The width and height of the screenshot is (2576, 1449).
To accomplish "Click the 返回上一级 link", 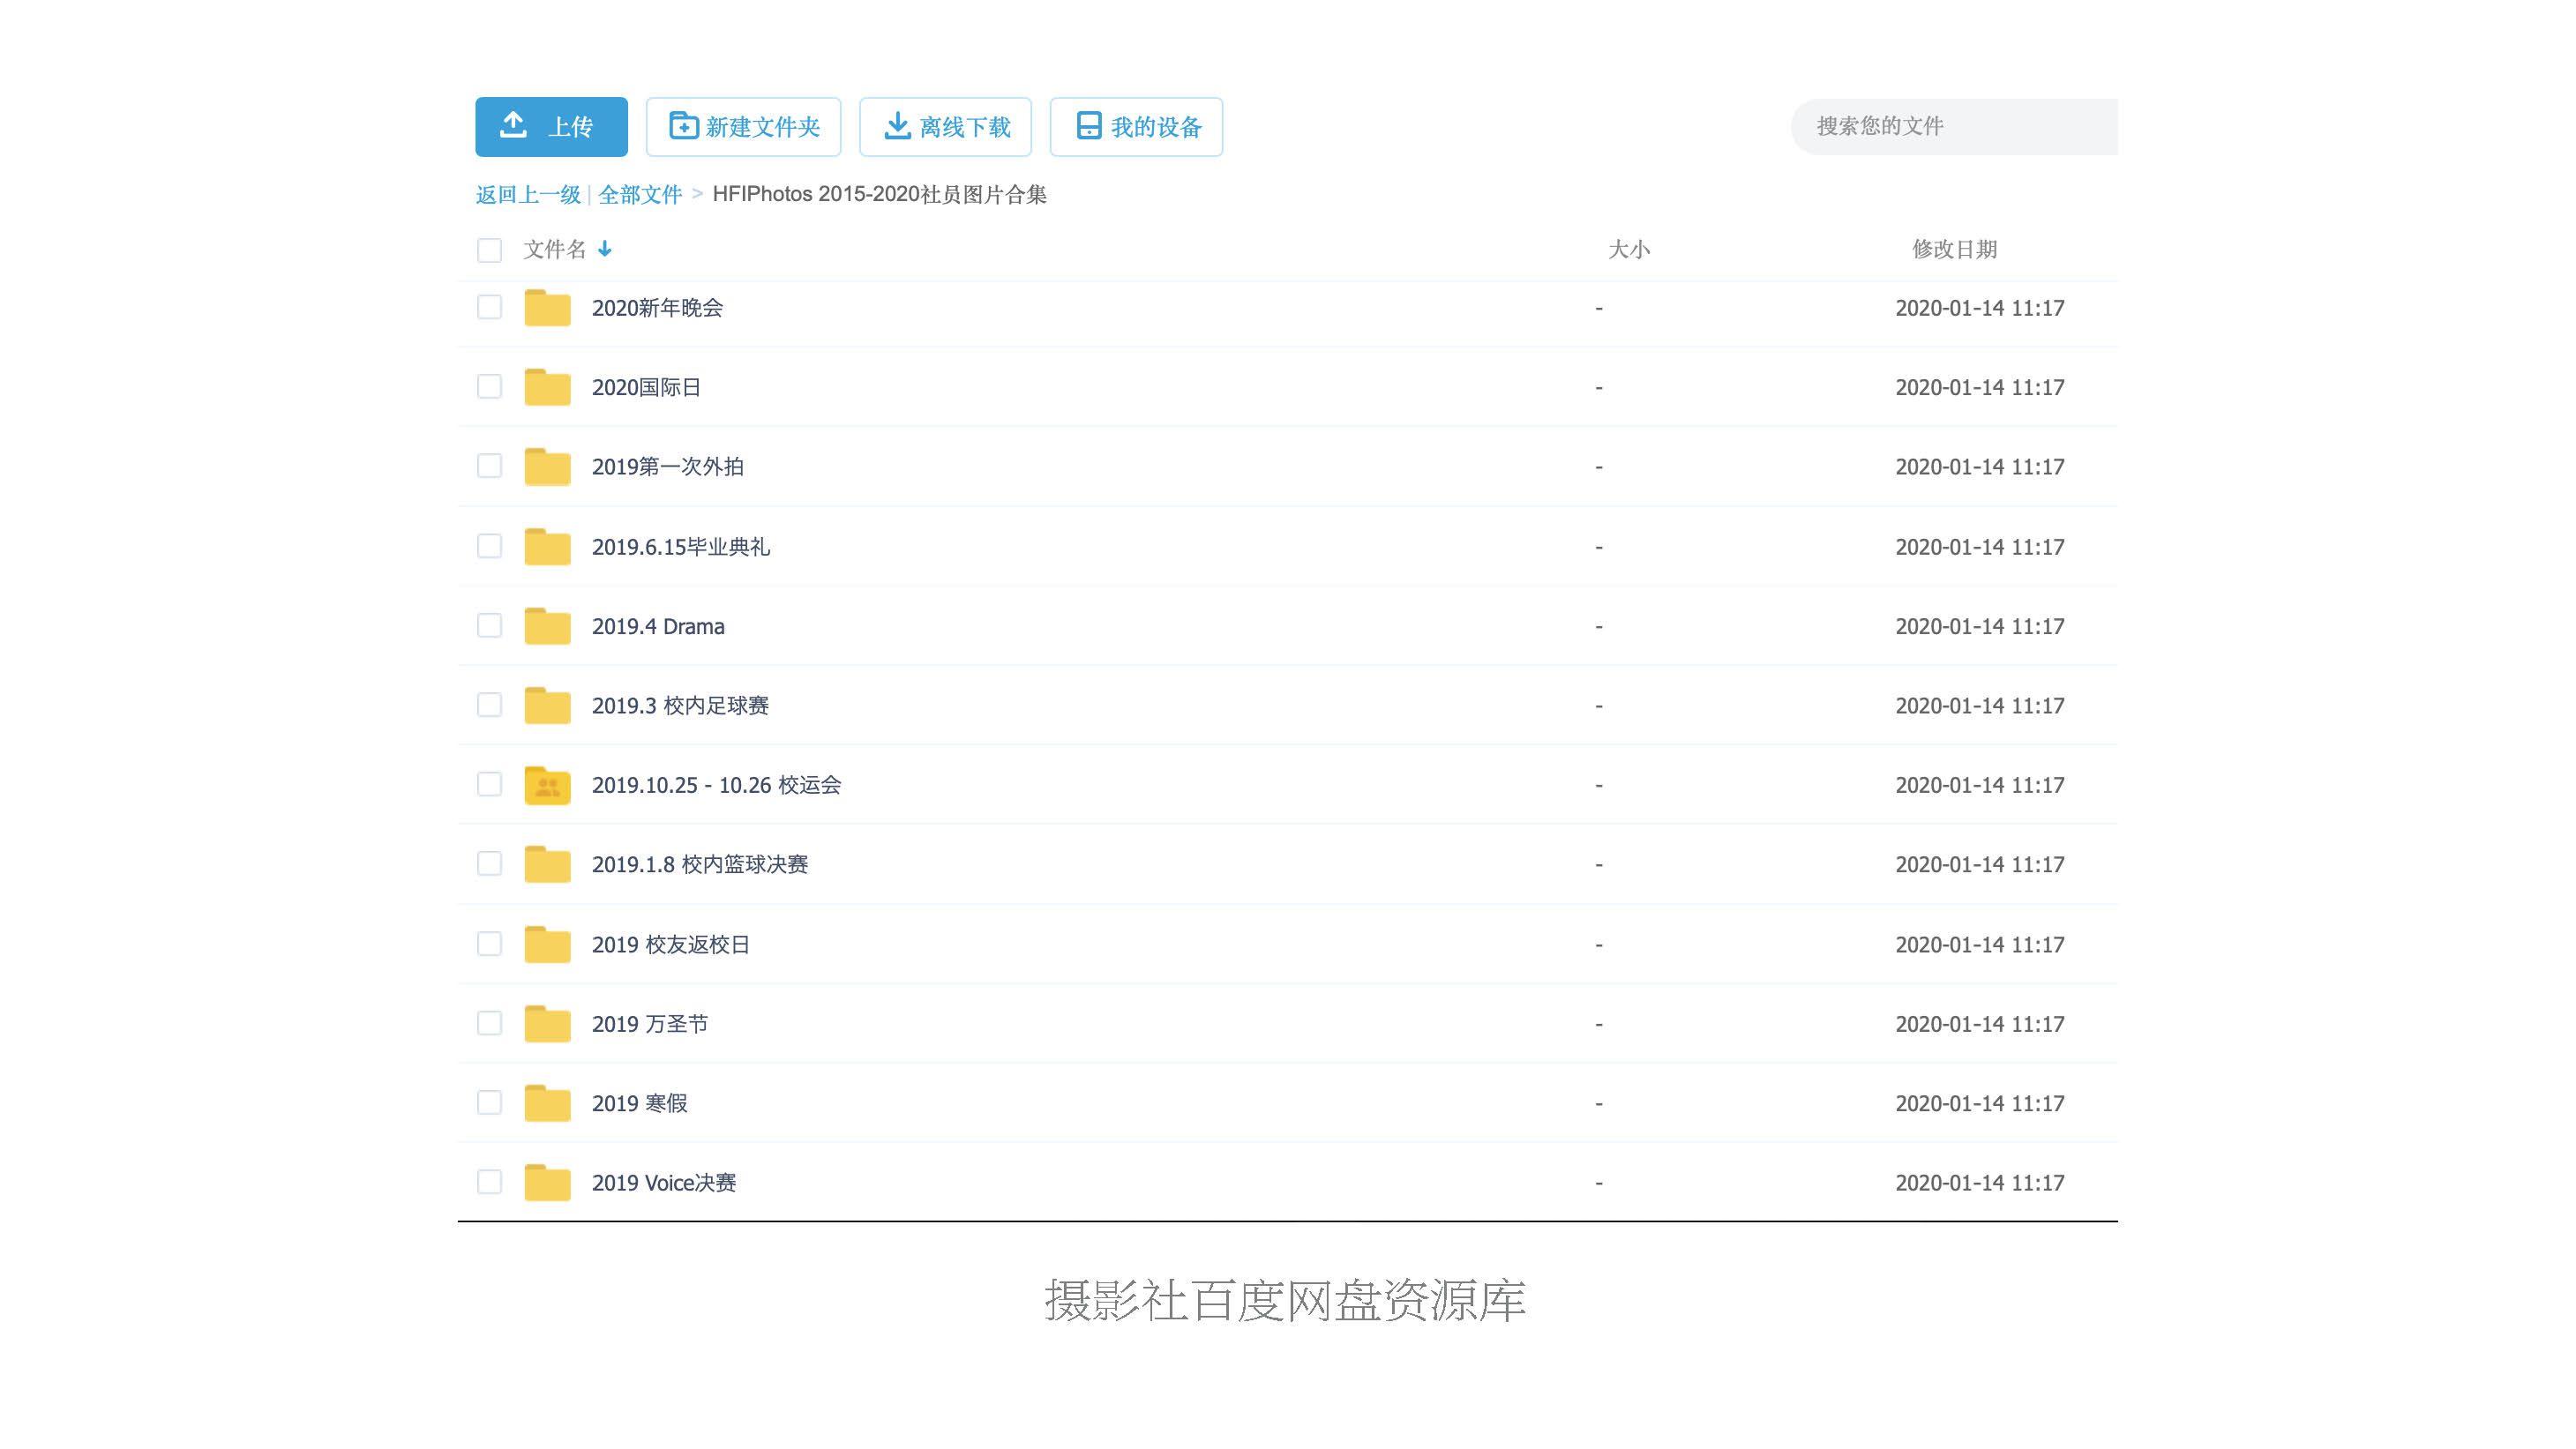I will 528,194.
